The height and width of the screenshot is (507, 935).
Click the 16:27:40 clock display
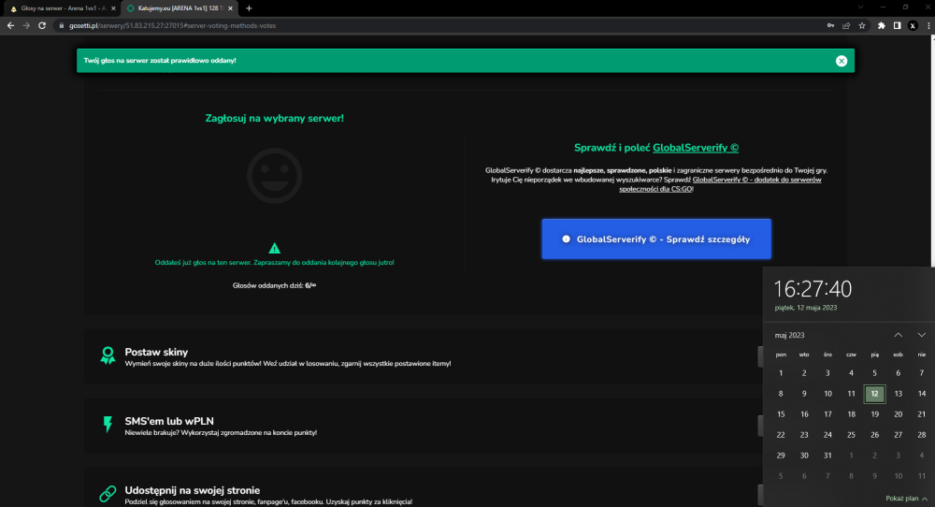pyautogui.click(x=813, y=289)
